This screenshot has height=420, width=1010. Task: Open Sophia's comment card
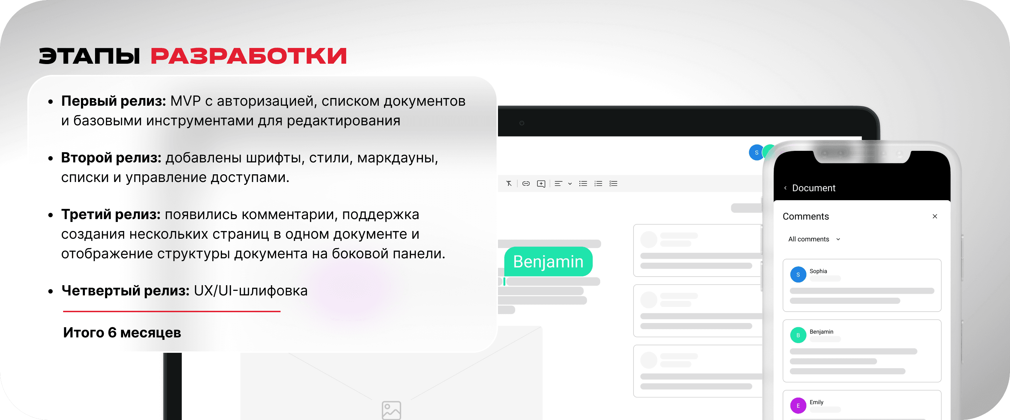tap(862, 285)
